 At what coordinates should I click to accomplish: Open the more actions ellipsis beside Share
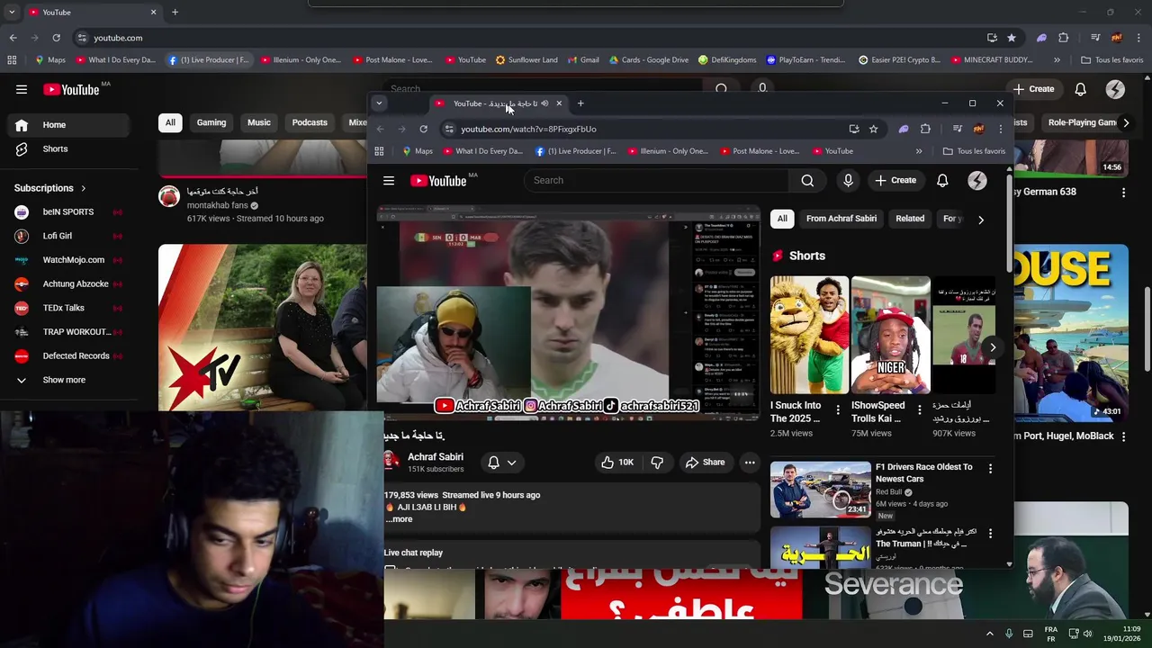[750, 463]
